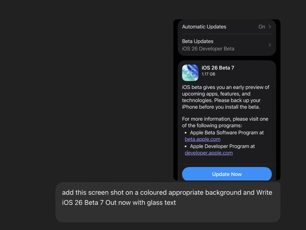Click the empty area below the prompt text
The image size is (306, 230).
(168, 215)
